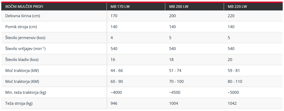Screen dimensions: 284x111
Task: Click the Delovna širina (cm) row label
Action: point(23,16)
